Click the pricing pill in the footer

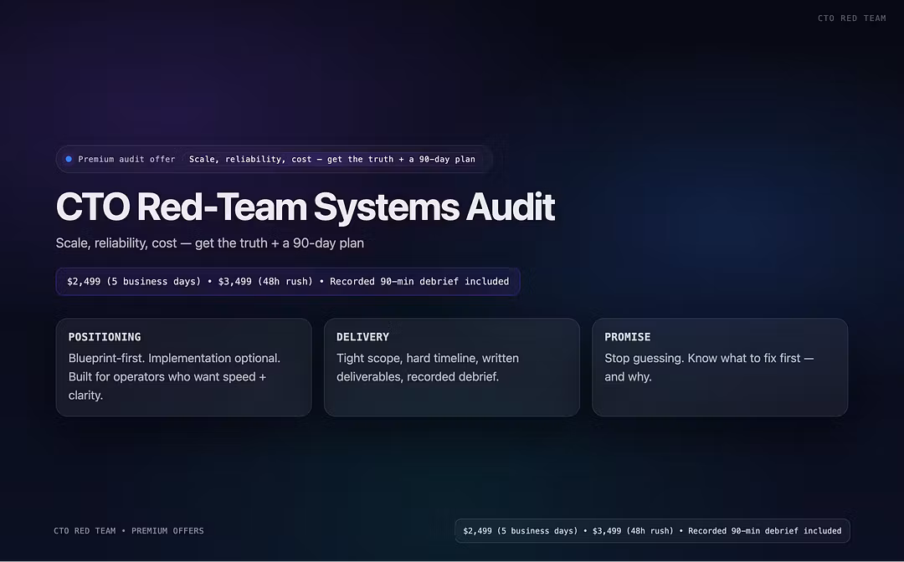(652, 531)
